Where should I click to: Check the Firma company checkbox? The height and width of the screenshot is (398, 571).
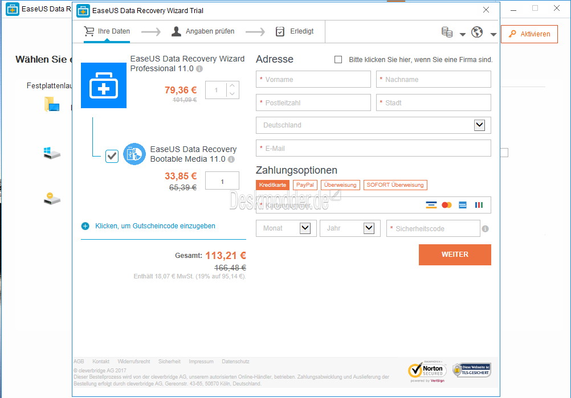coord(338,60)
